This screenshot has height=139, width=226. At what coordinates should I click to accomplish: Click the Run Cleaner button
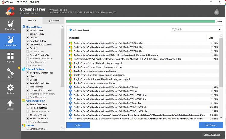tap(211, 125)
